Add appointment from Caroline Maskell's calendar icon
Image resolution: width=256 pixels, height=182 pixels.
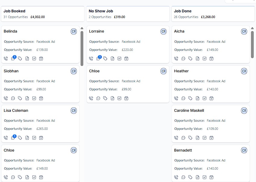(211, 138)
